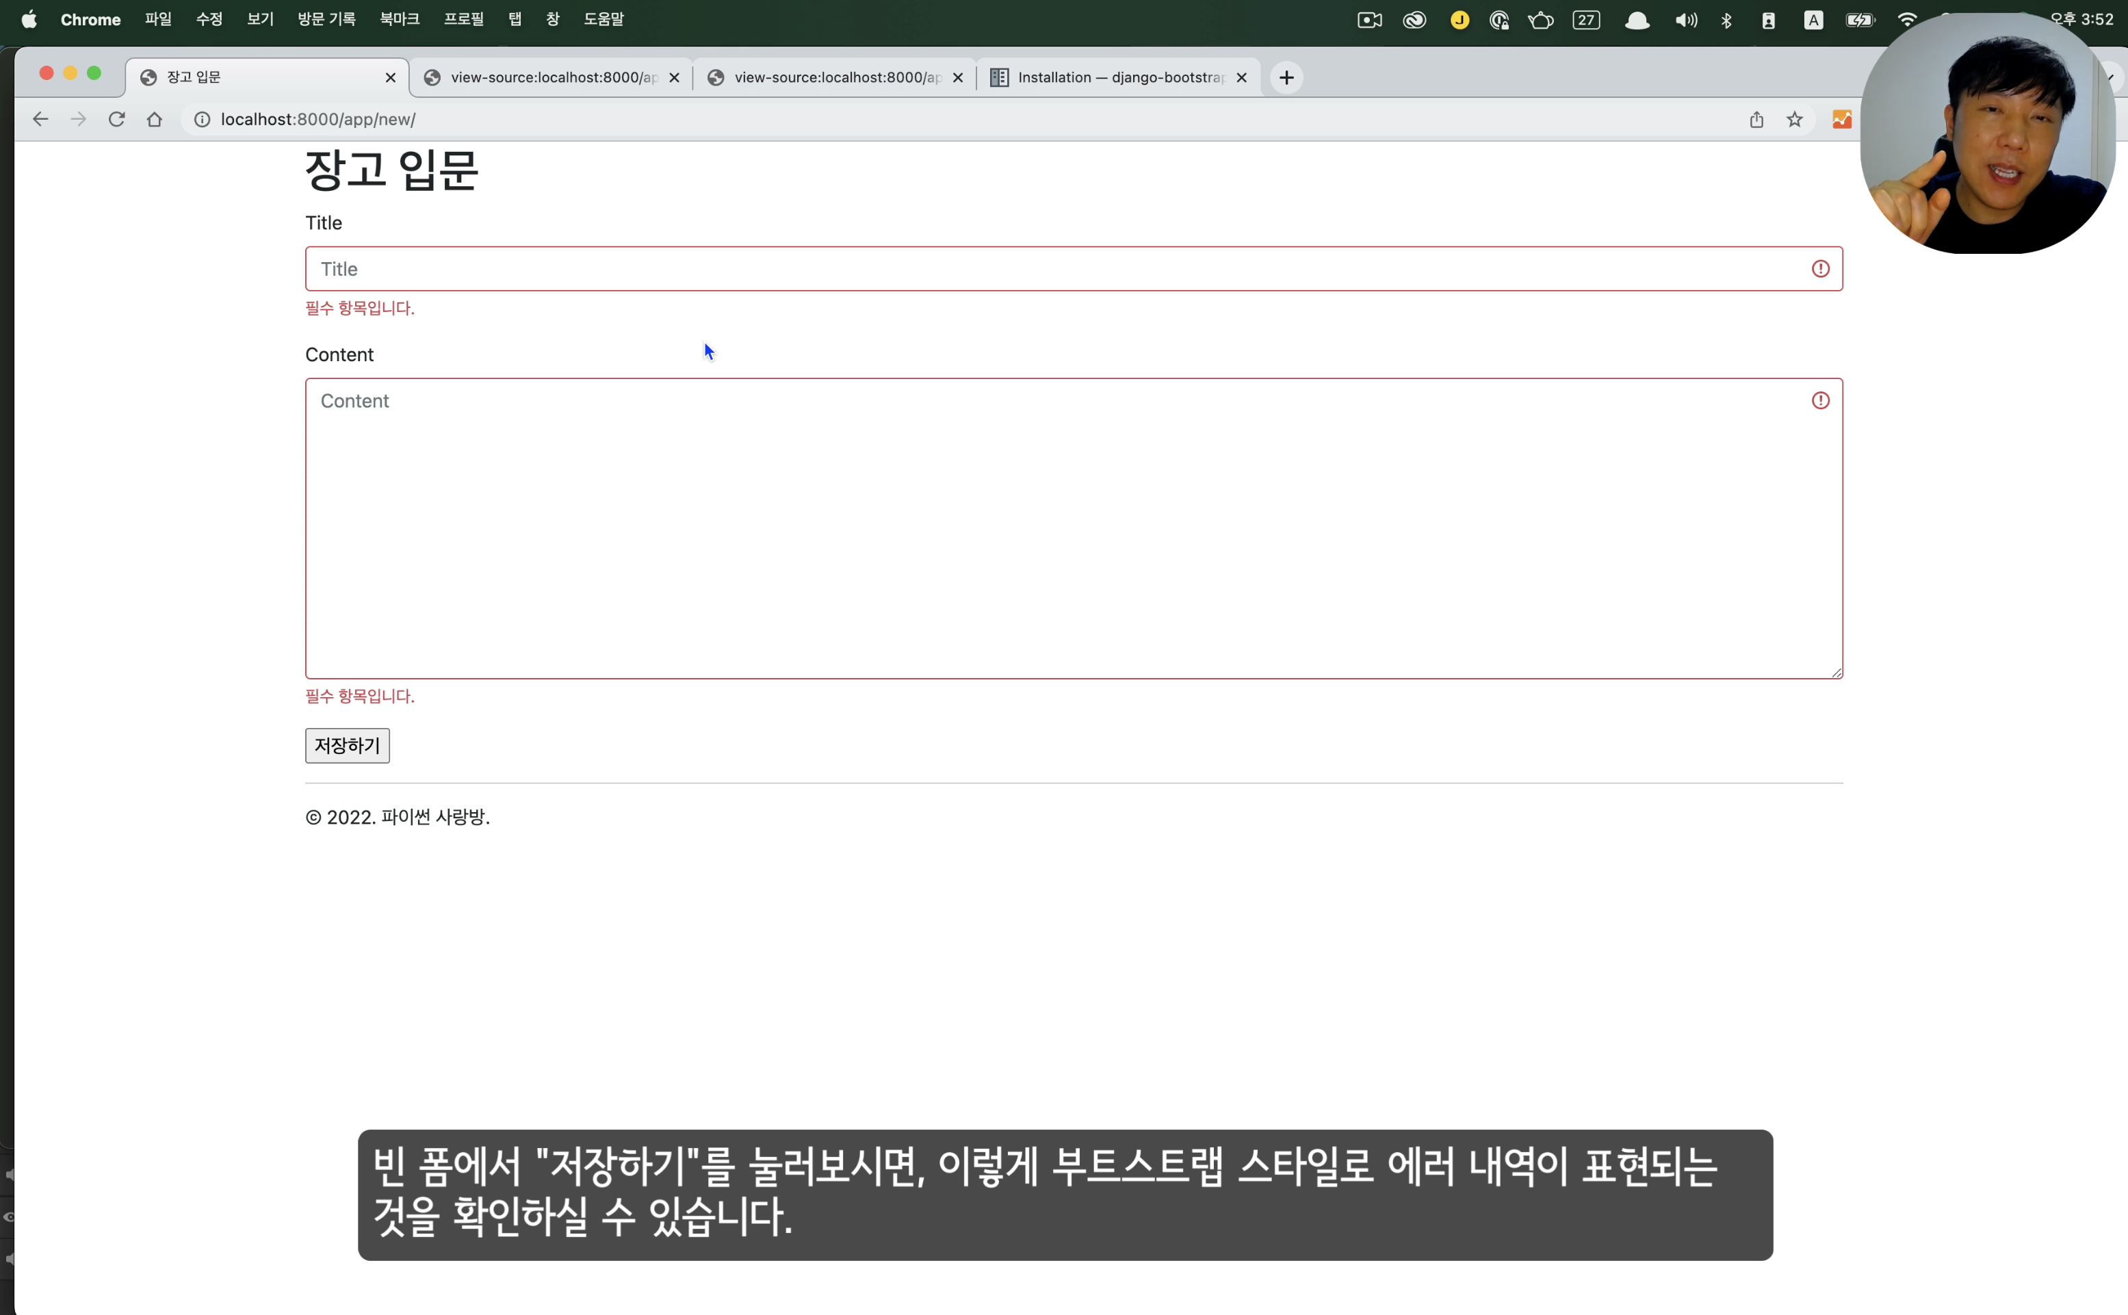Open the Bluetooth menu bar icon
Screen dimensions: 2128x1315
tap(1726, 20)
